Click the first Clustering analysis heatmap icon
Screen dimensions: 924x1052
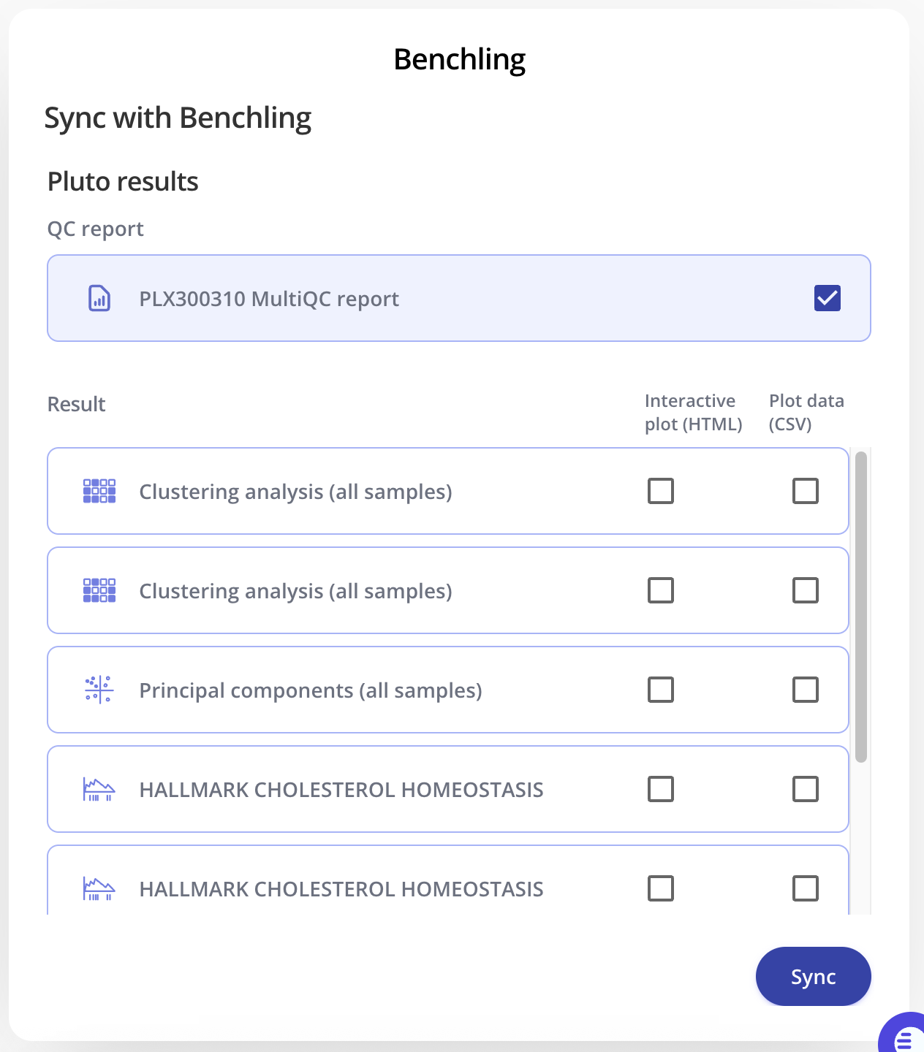click(99, 491)
